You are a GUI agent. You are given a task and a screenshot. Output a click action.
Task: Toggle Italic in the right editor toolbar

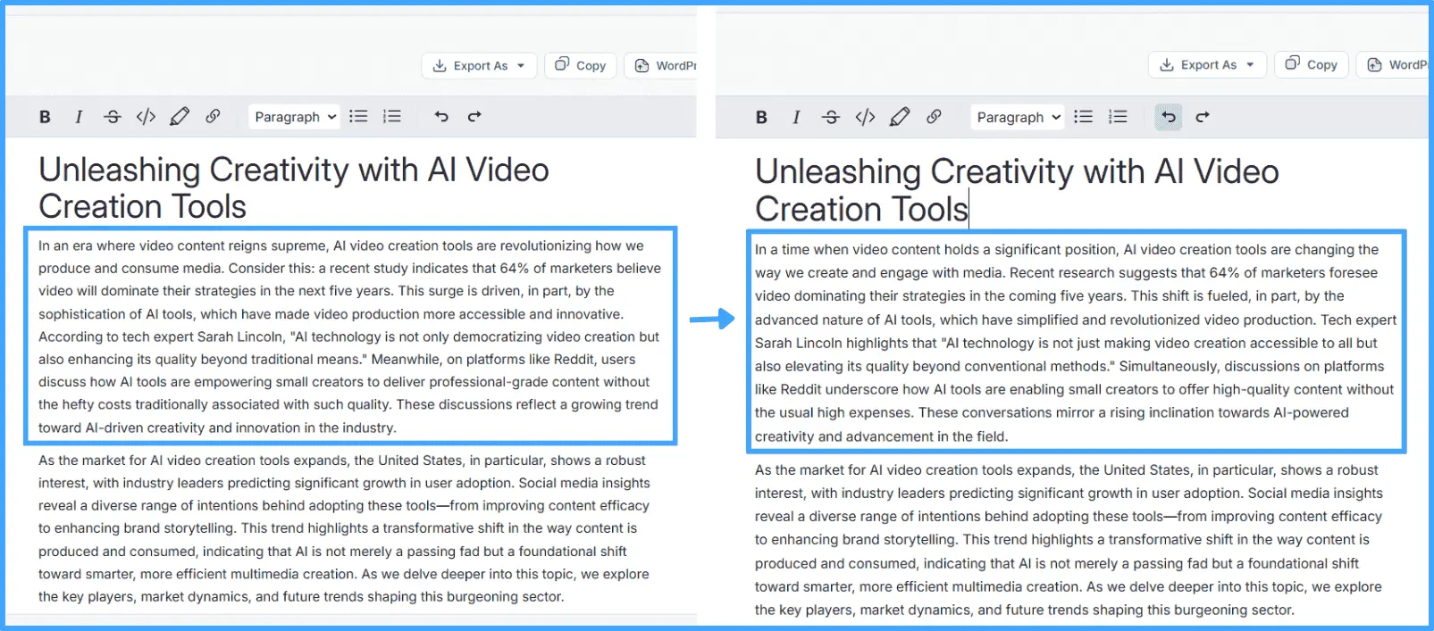796,117
